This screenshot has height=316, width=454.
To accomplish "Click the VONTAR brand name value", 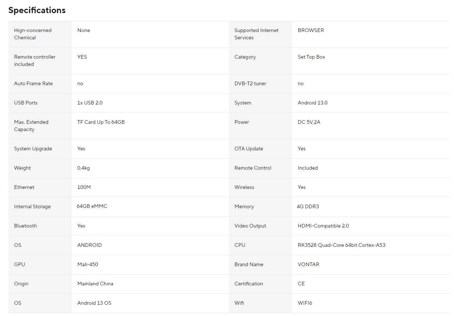I will 308,264.
